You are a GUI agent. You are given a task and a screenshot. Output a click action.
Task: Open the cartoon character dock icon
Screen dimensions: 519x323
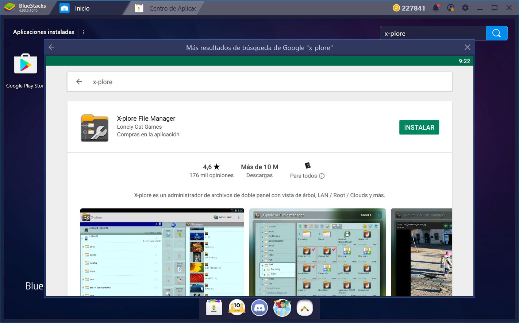282,308
